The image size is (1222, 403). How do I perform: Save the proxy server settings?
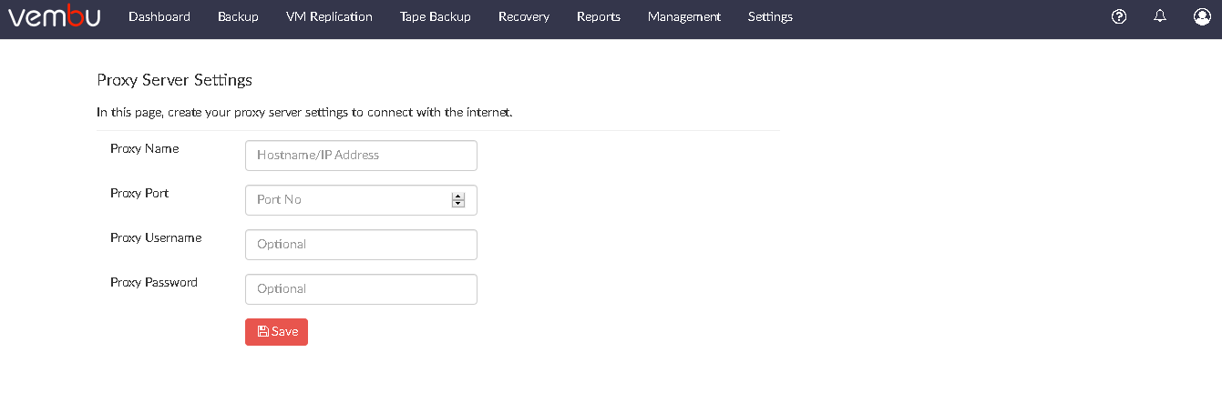(x=276, y=332)
